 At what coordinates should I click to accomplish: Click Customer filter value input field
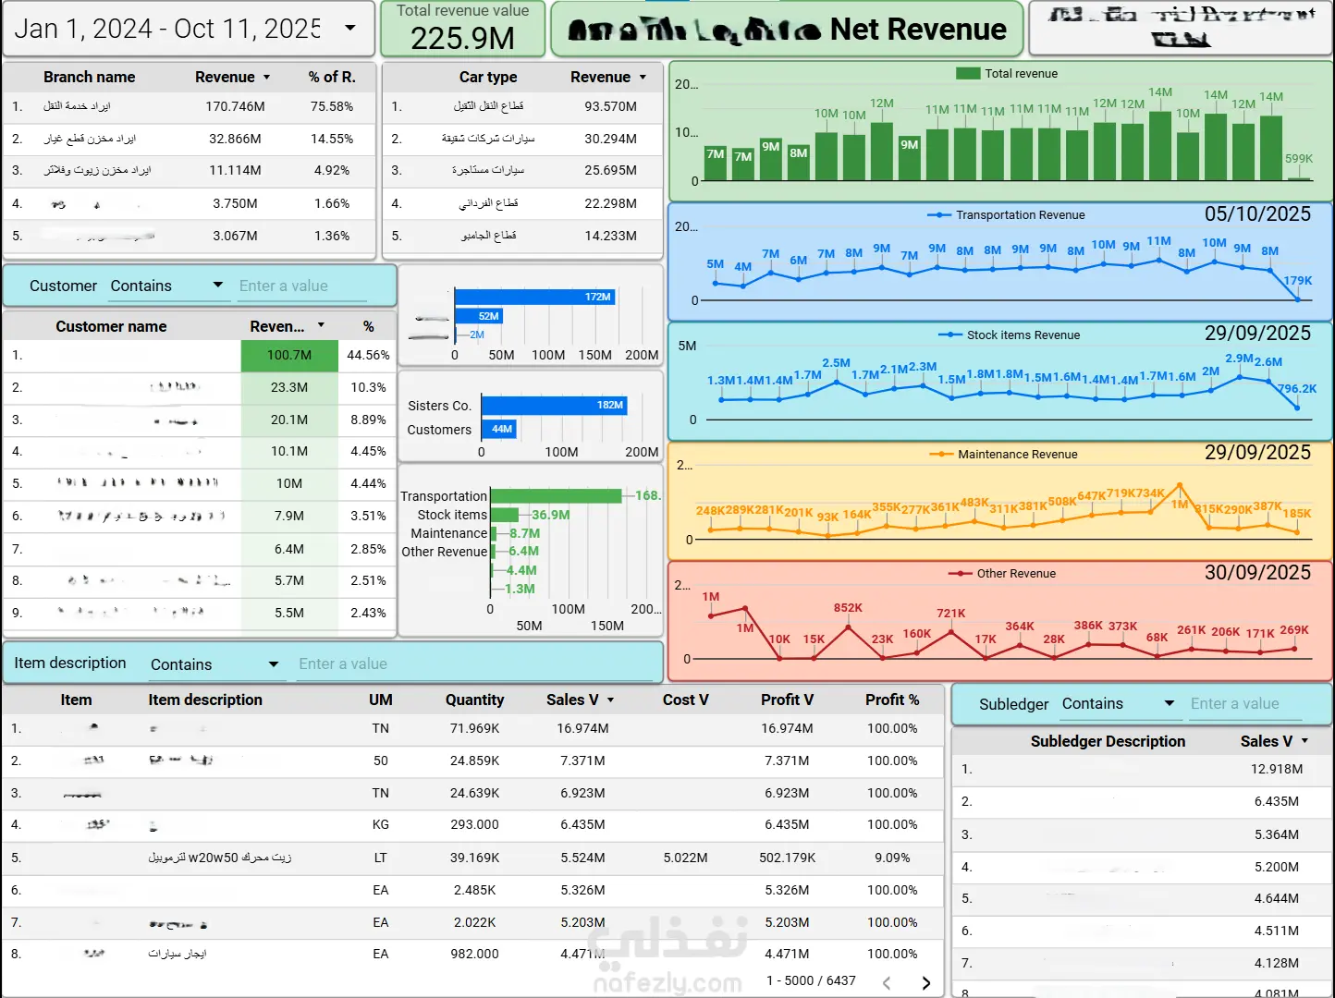302,286
